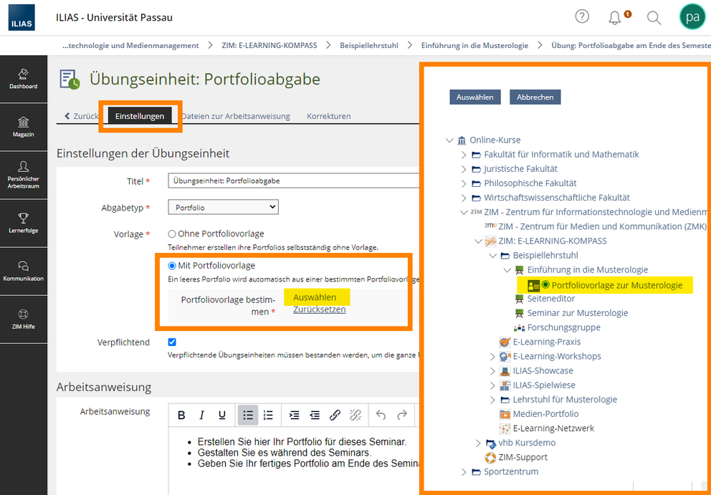The image size is (711, 495).
Task: Expand ILIAS-Showcase node
Action: 493,371
